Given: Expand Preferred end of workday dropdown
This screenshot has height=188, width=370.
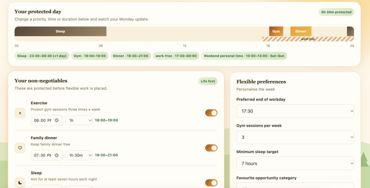Looking at the screenshot, I should tap(295, 111).
